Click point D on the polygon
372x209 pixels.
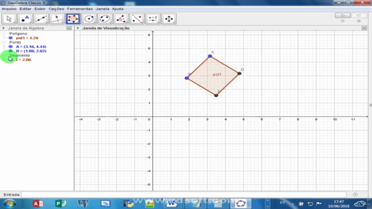click(239, 74)
